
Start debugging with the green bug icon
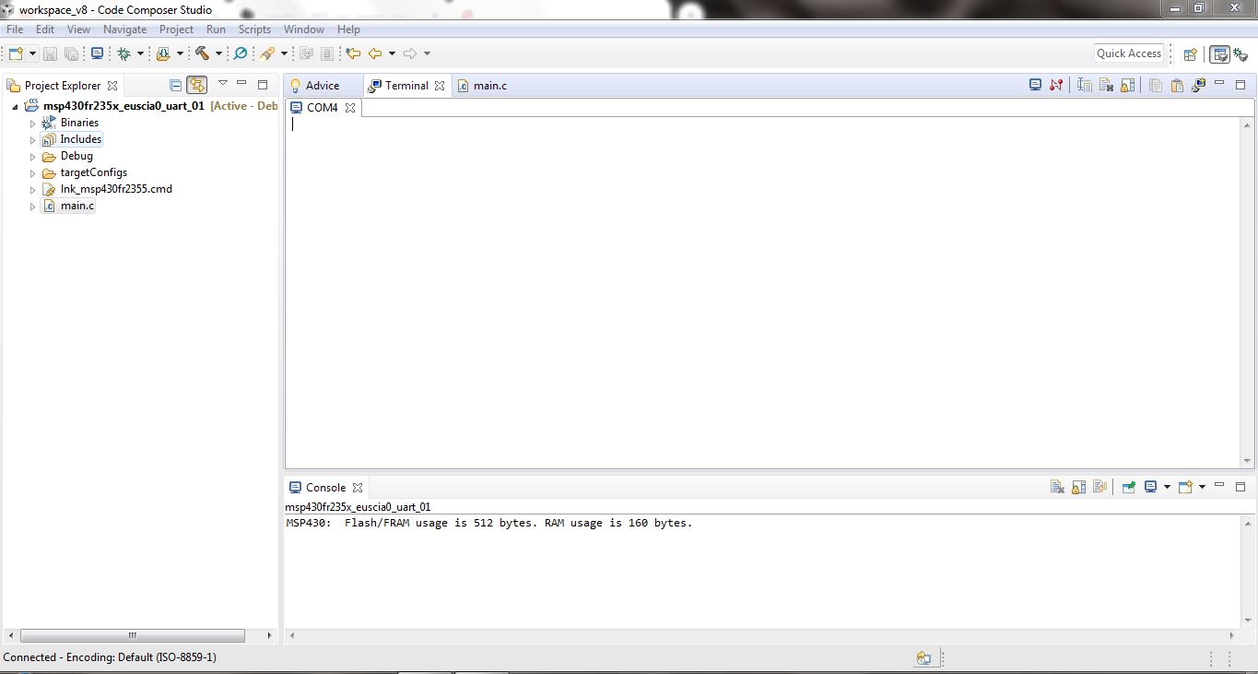(x=123, y=53)
